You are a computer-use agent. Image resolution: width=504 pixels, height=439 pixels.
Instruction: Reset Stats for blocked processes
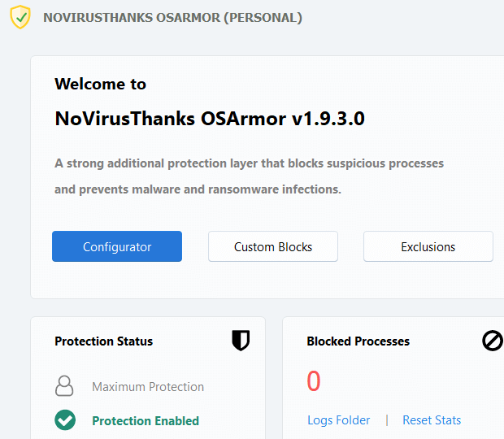pyautogui.click(x=432, y=420)
